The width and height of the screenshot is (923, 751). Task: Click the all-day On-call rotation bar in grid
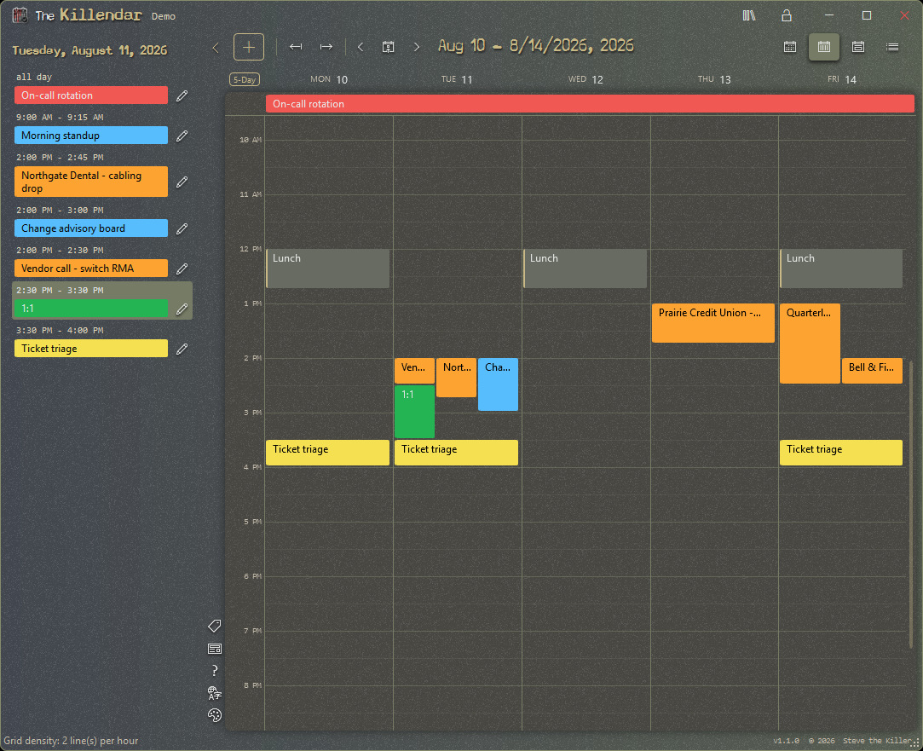tap(590, 104)
